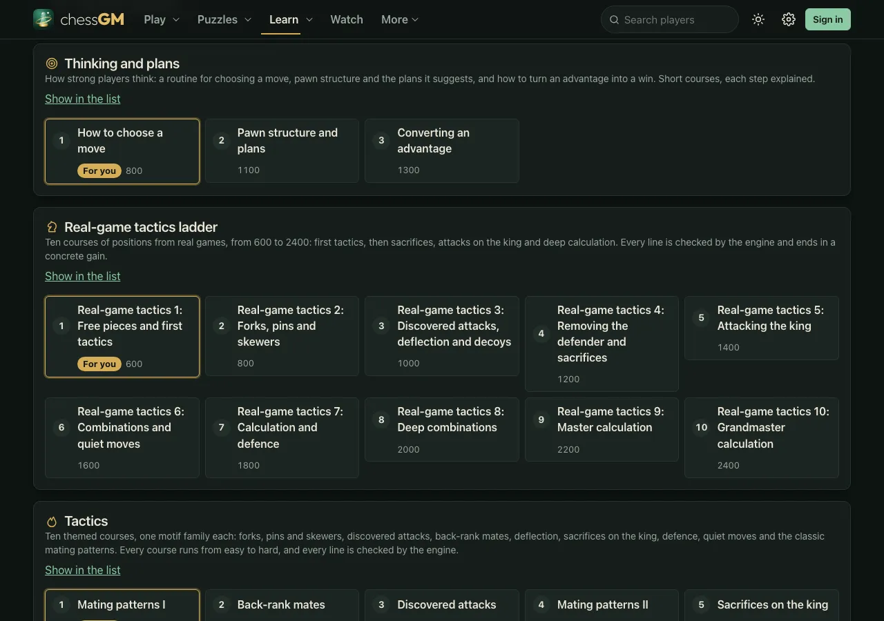This screenshot has height=621, width=884.
Task: Open Real-game tactics 5: Attacking the king
Action: pos(762,328)
